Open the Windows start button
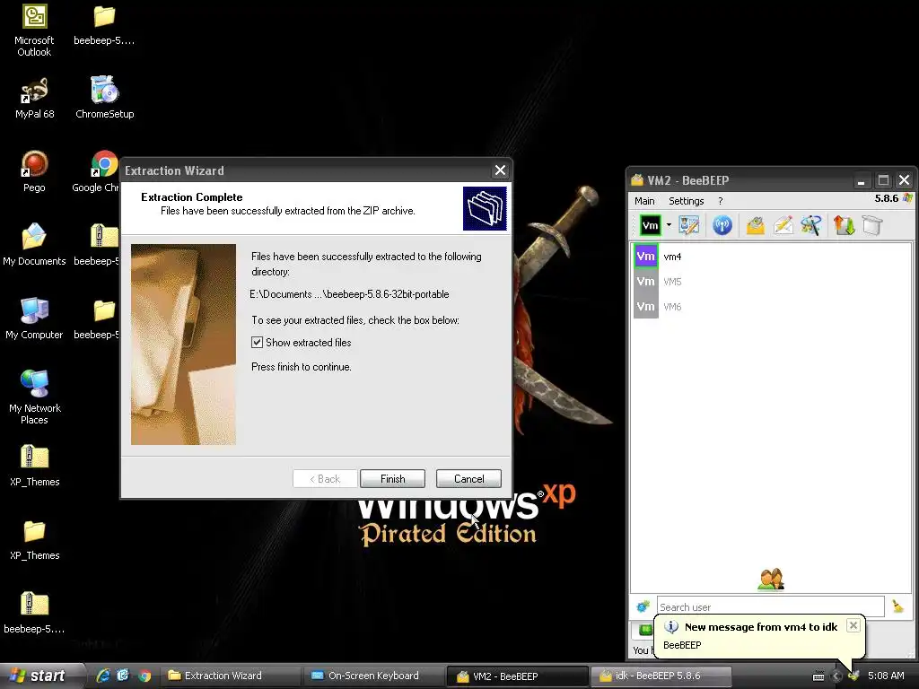Image resolution: width=919 pixels, height=689 pixels. point(39,676)
